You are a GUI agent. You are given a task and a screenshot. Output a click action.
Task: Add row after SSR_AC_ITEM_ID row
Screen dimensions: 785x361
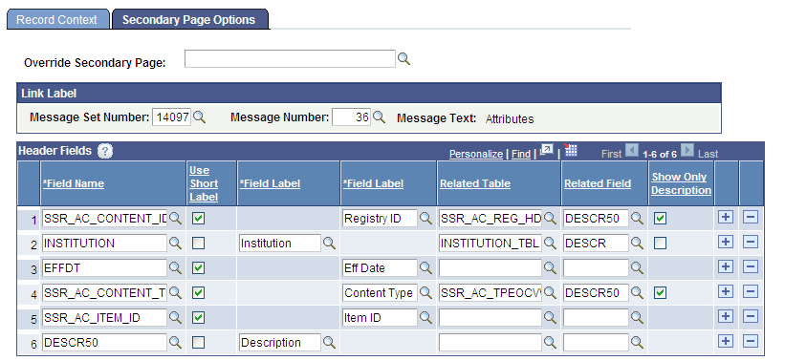pyautogui.click(x=726, y=316)
